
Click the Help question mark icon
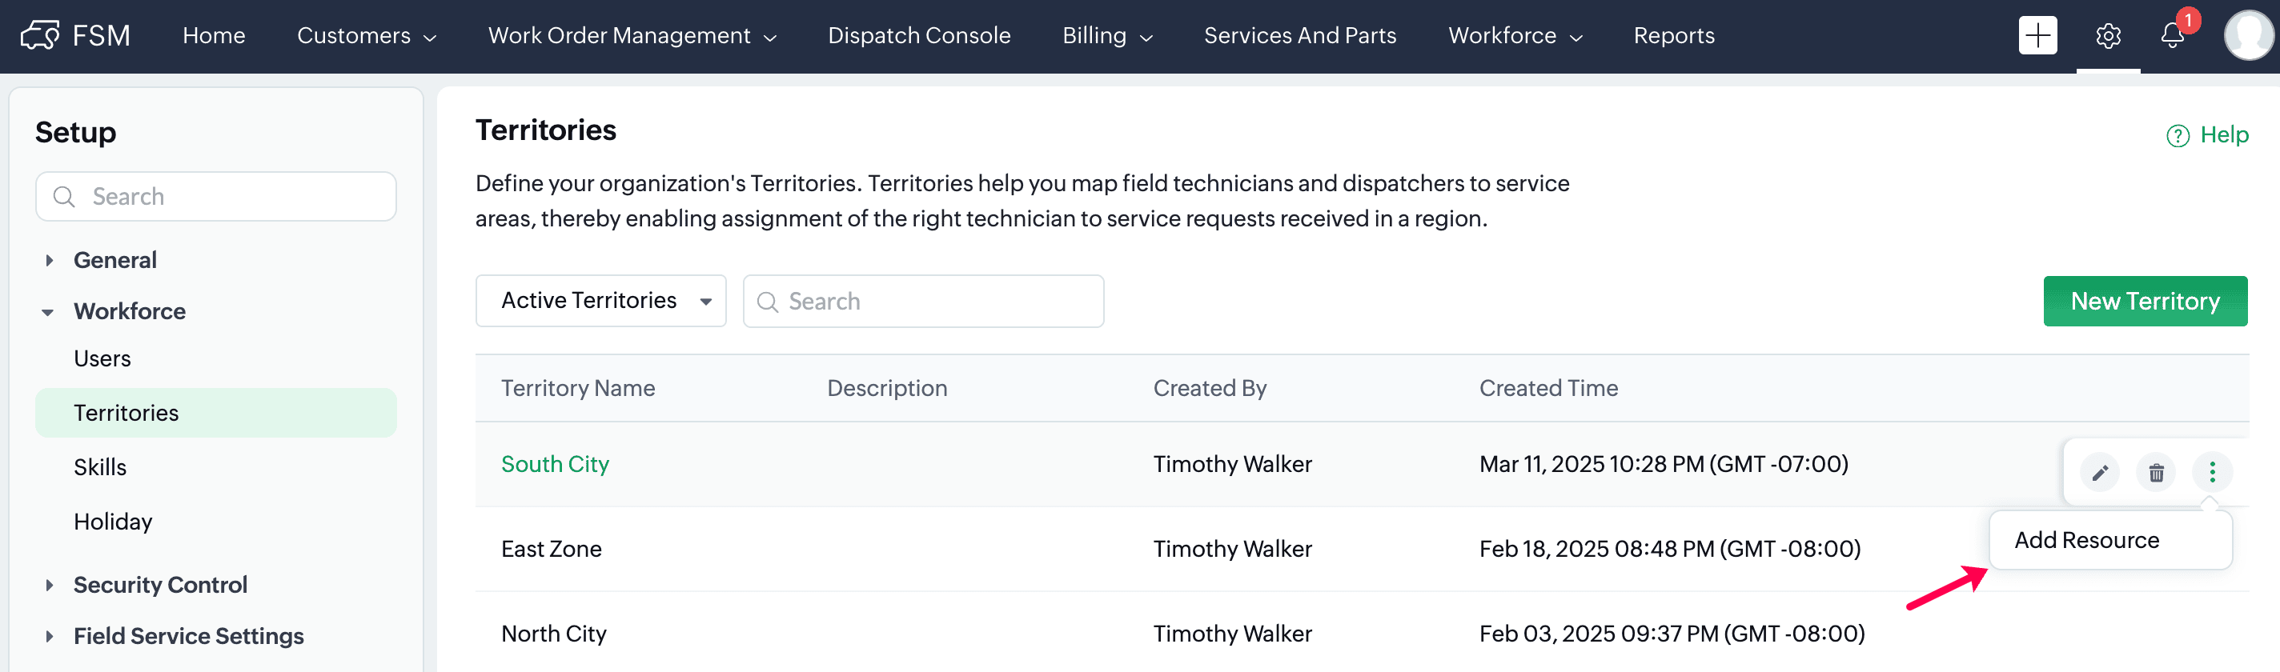[2178, 135]
